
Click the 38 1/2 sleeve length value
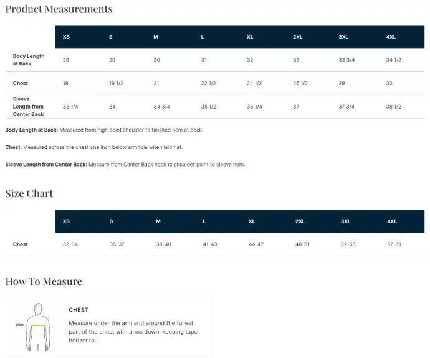tap(393, 107)
